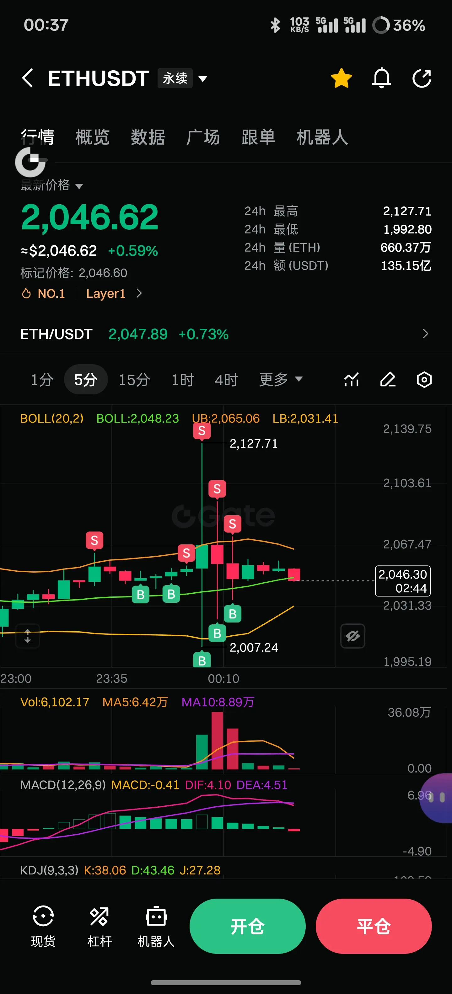Expand the ETH/USDT row right chevron
Screen dimensions: 452x994
[x=425, y=334]
